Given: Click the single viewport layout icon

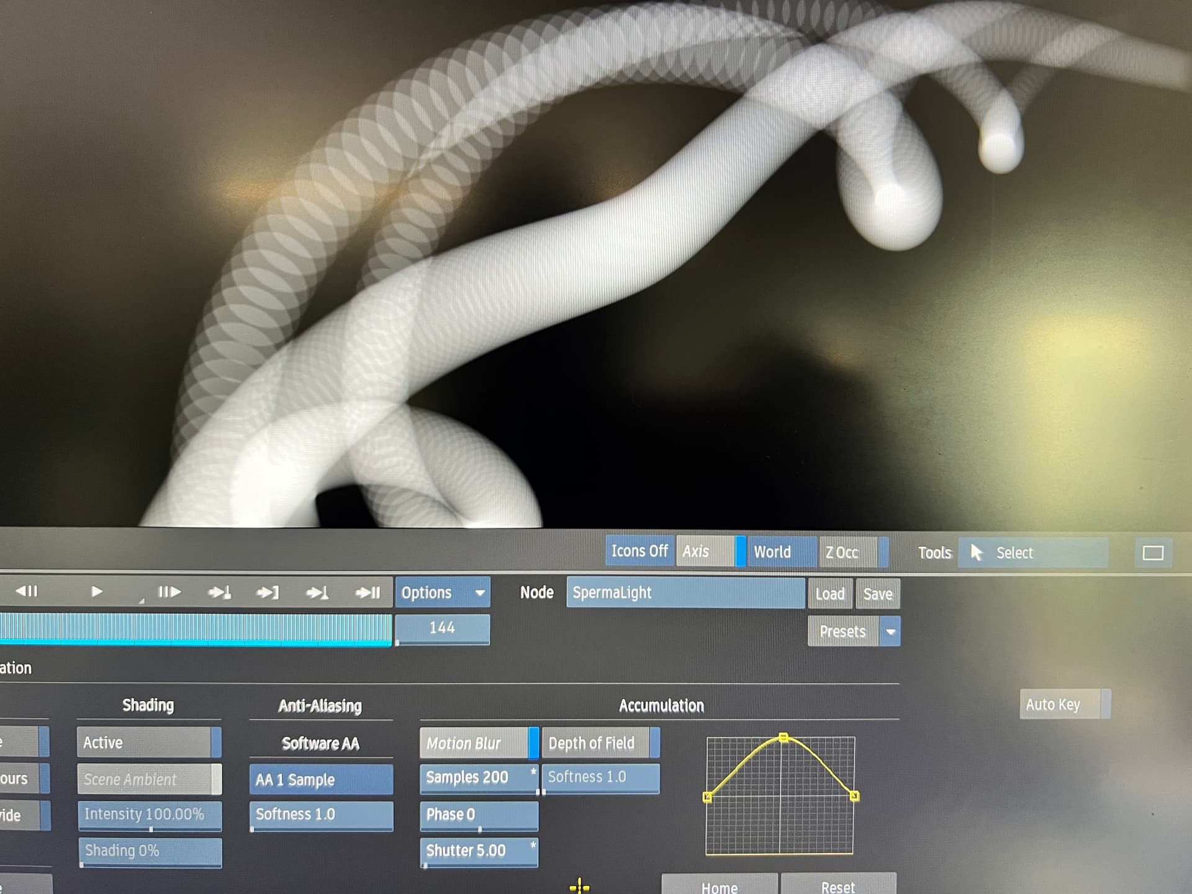Looking at the screenshot, I should pos(1153,553).
